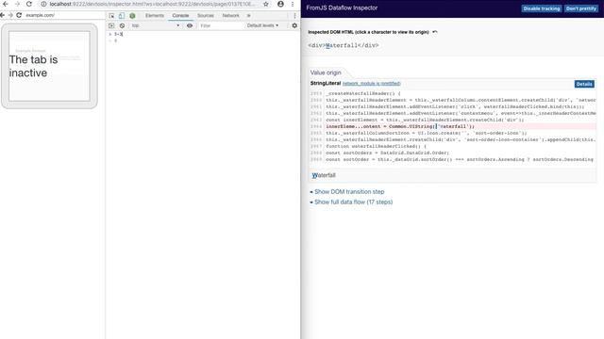Click the Chrome forward arrow button

tap(17, 4)
